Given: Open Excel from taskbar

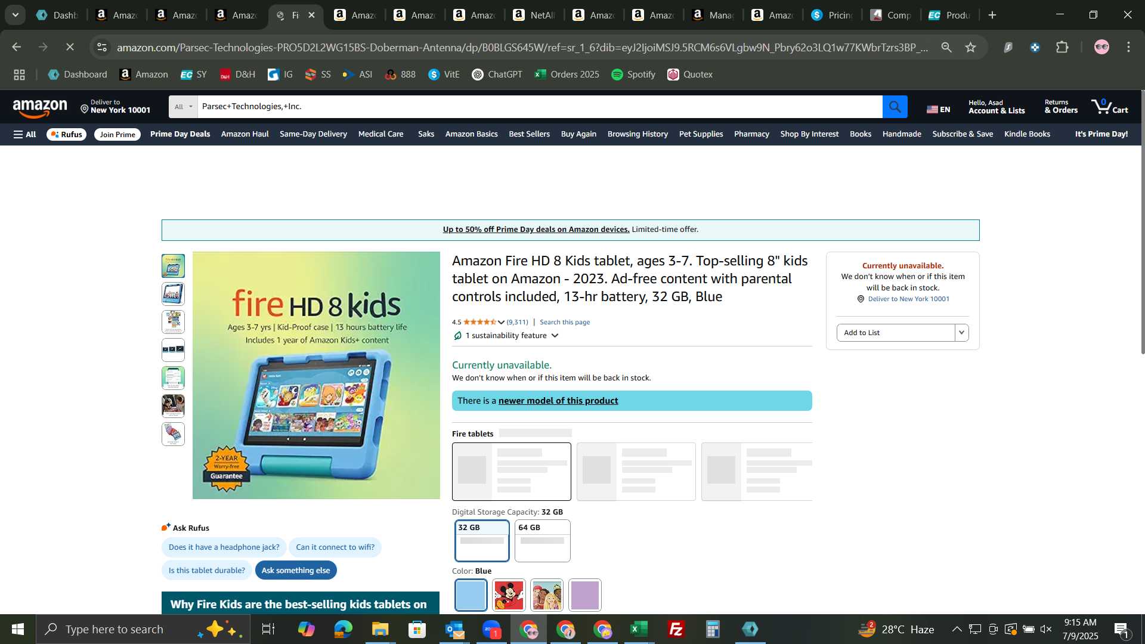Looking at the screenshot, I should point(639,629).
